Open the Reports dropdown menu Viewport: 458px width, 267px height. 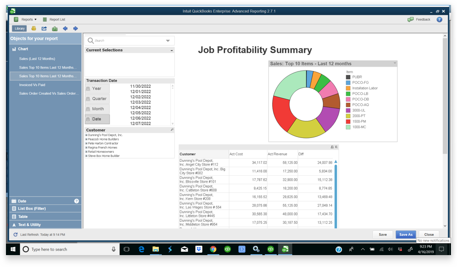pyautogui.click(x=29, y=19)
